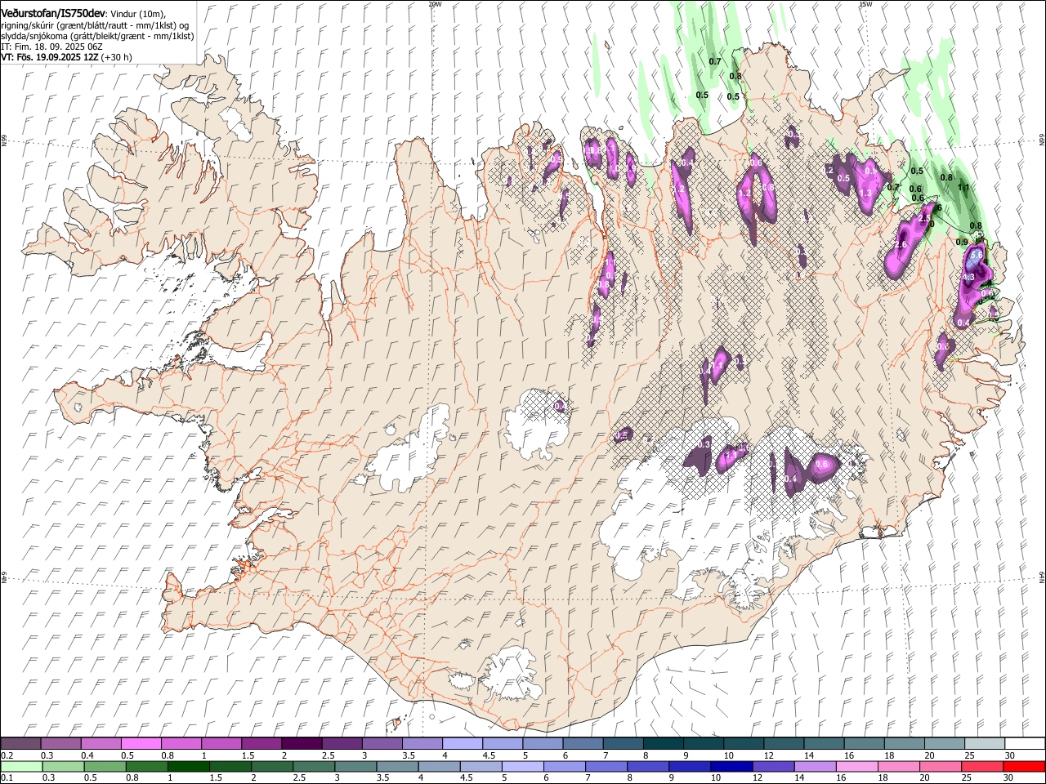
Task: Pick the upper legend swatch starting at 3.5
Action: (x=422, y=743)
